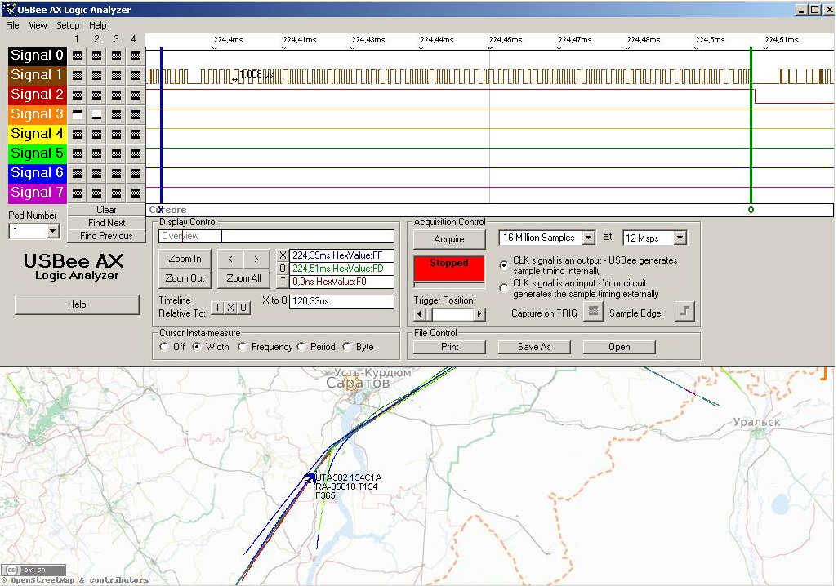This screenshot has width=838, height=586.
Task: Click the CC BY-SA license badge on map
Action: pos(33,570)
